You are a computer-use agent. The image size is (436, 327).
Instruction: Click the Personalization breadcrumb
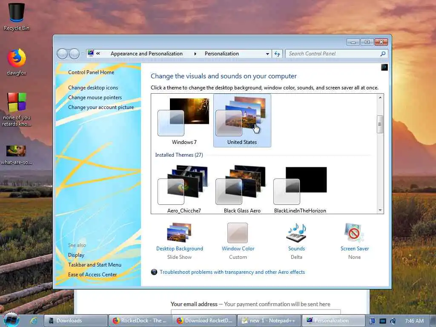(221, 54)
